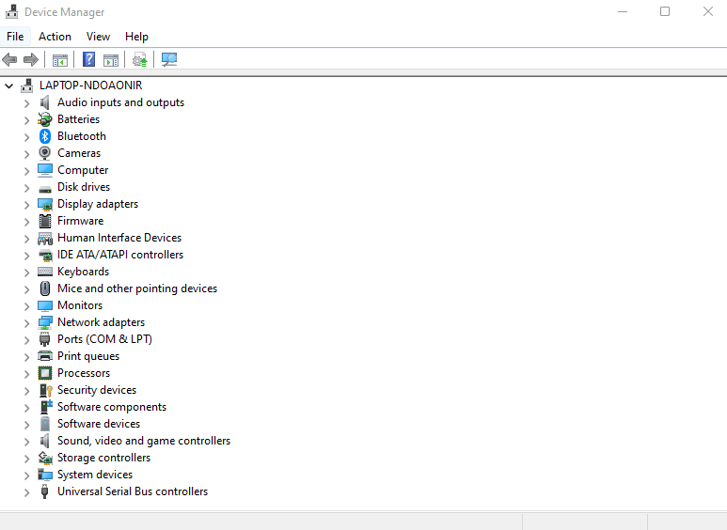727x530 pixels.
Task: Click the Security devices icon
Action: pyautogui.click(x=45, y=390)
